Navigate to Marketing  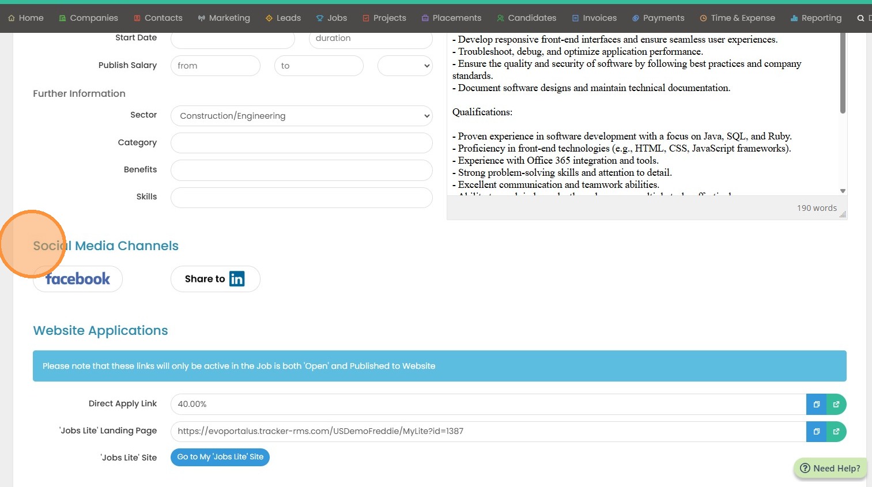coord(224,18)
